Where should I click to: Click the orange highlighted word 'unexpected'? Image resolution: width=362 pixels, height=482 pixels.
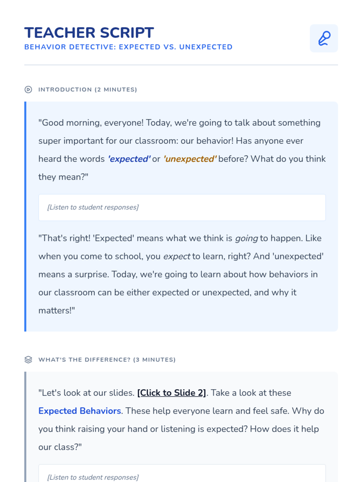[x=190, y=159]
